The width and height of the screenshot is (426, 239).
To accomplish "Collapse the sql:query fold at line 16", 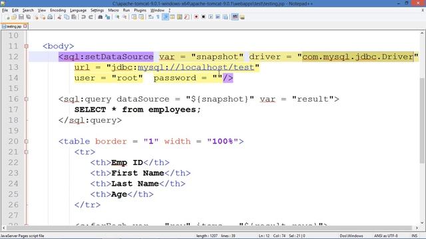I will point(27,99).
